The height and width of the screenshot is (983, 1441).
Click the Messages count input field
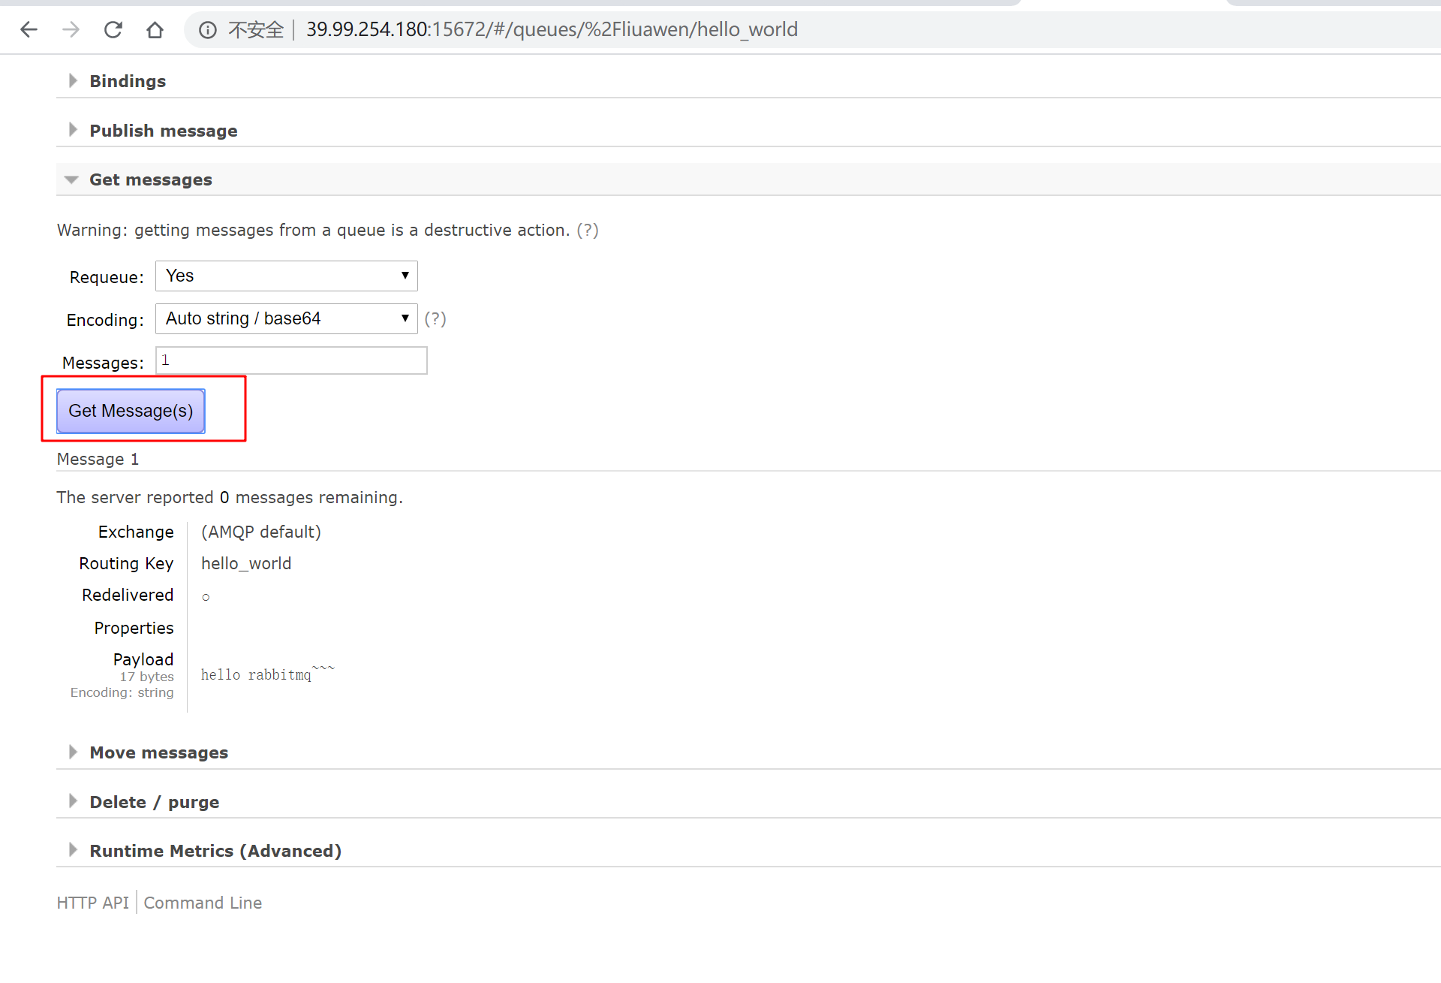pyautogui.click(x=291, y=360)
